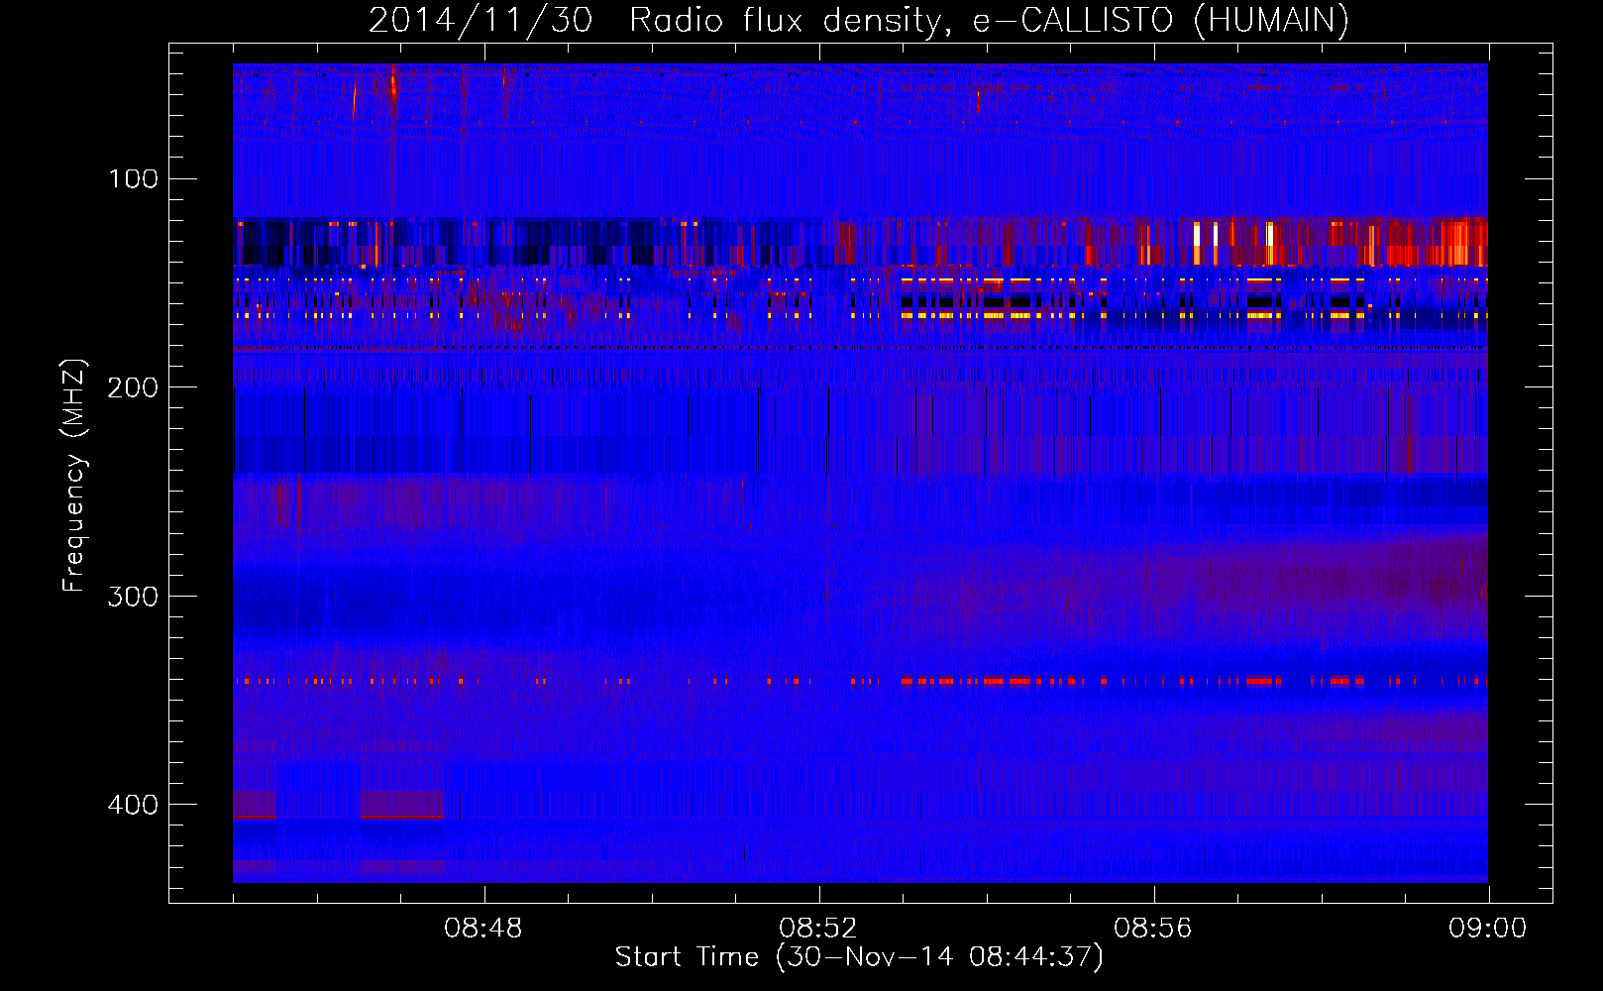Click the 2014/11/30 date in title
The image size is (1603, 991).
click(x=481, y=20)
